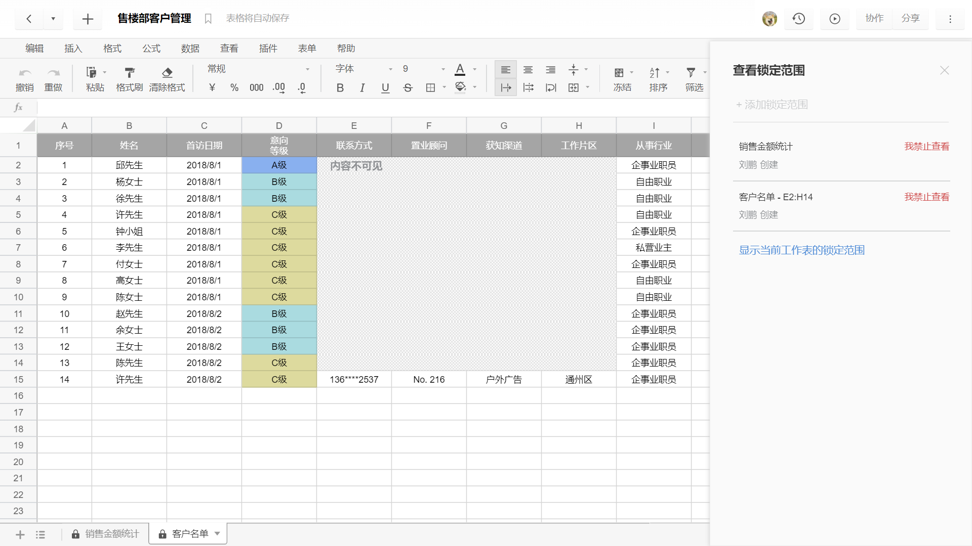Click the 显示当前工作表的锁定范围 link
This screenshot has width=972, height=546.
(801, 250)
